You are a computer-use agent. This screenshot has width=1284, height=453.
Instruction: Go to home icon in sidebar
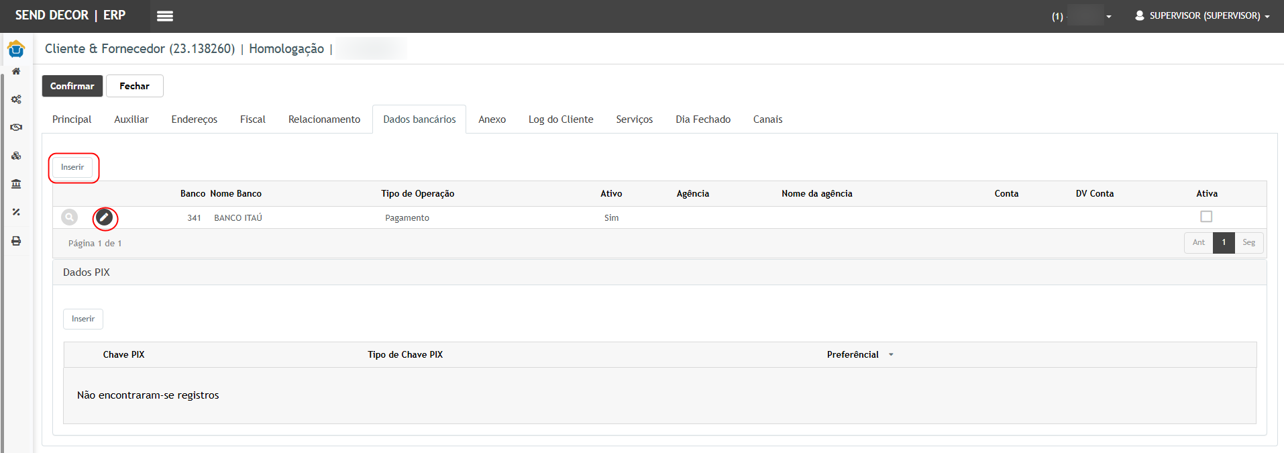(16, 71)
